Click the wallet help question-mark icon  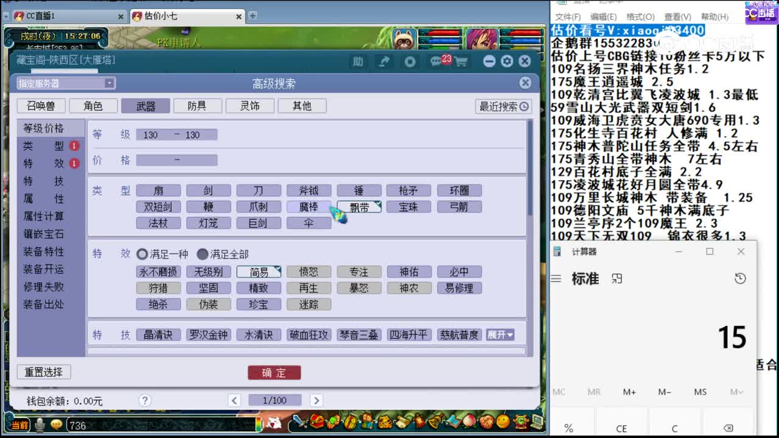click(144, 400)
